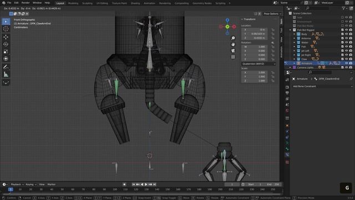This screenshot has height=200, width=355.
Task: Open the Pose Options dropdown
Action: pos(272,14)
